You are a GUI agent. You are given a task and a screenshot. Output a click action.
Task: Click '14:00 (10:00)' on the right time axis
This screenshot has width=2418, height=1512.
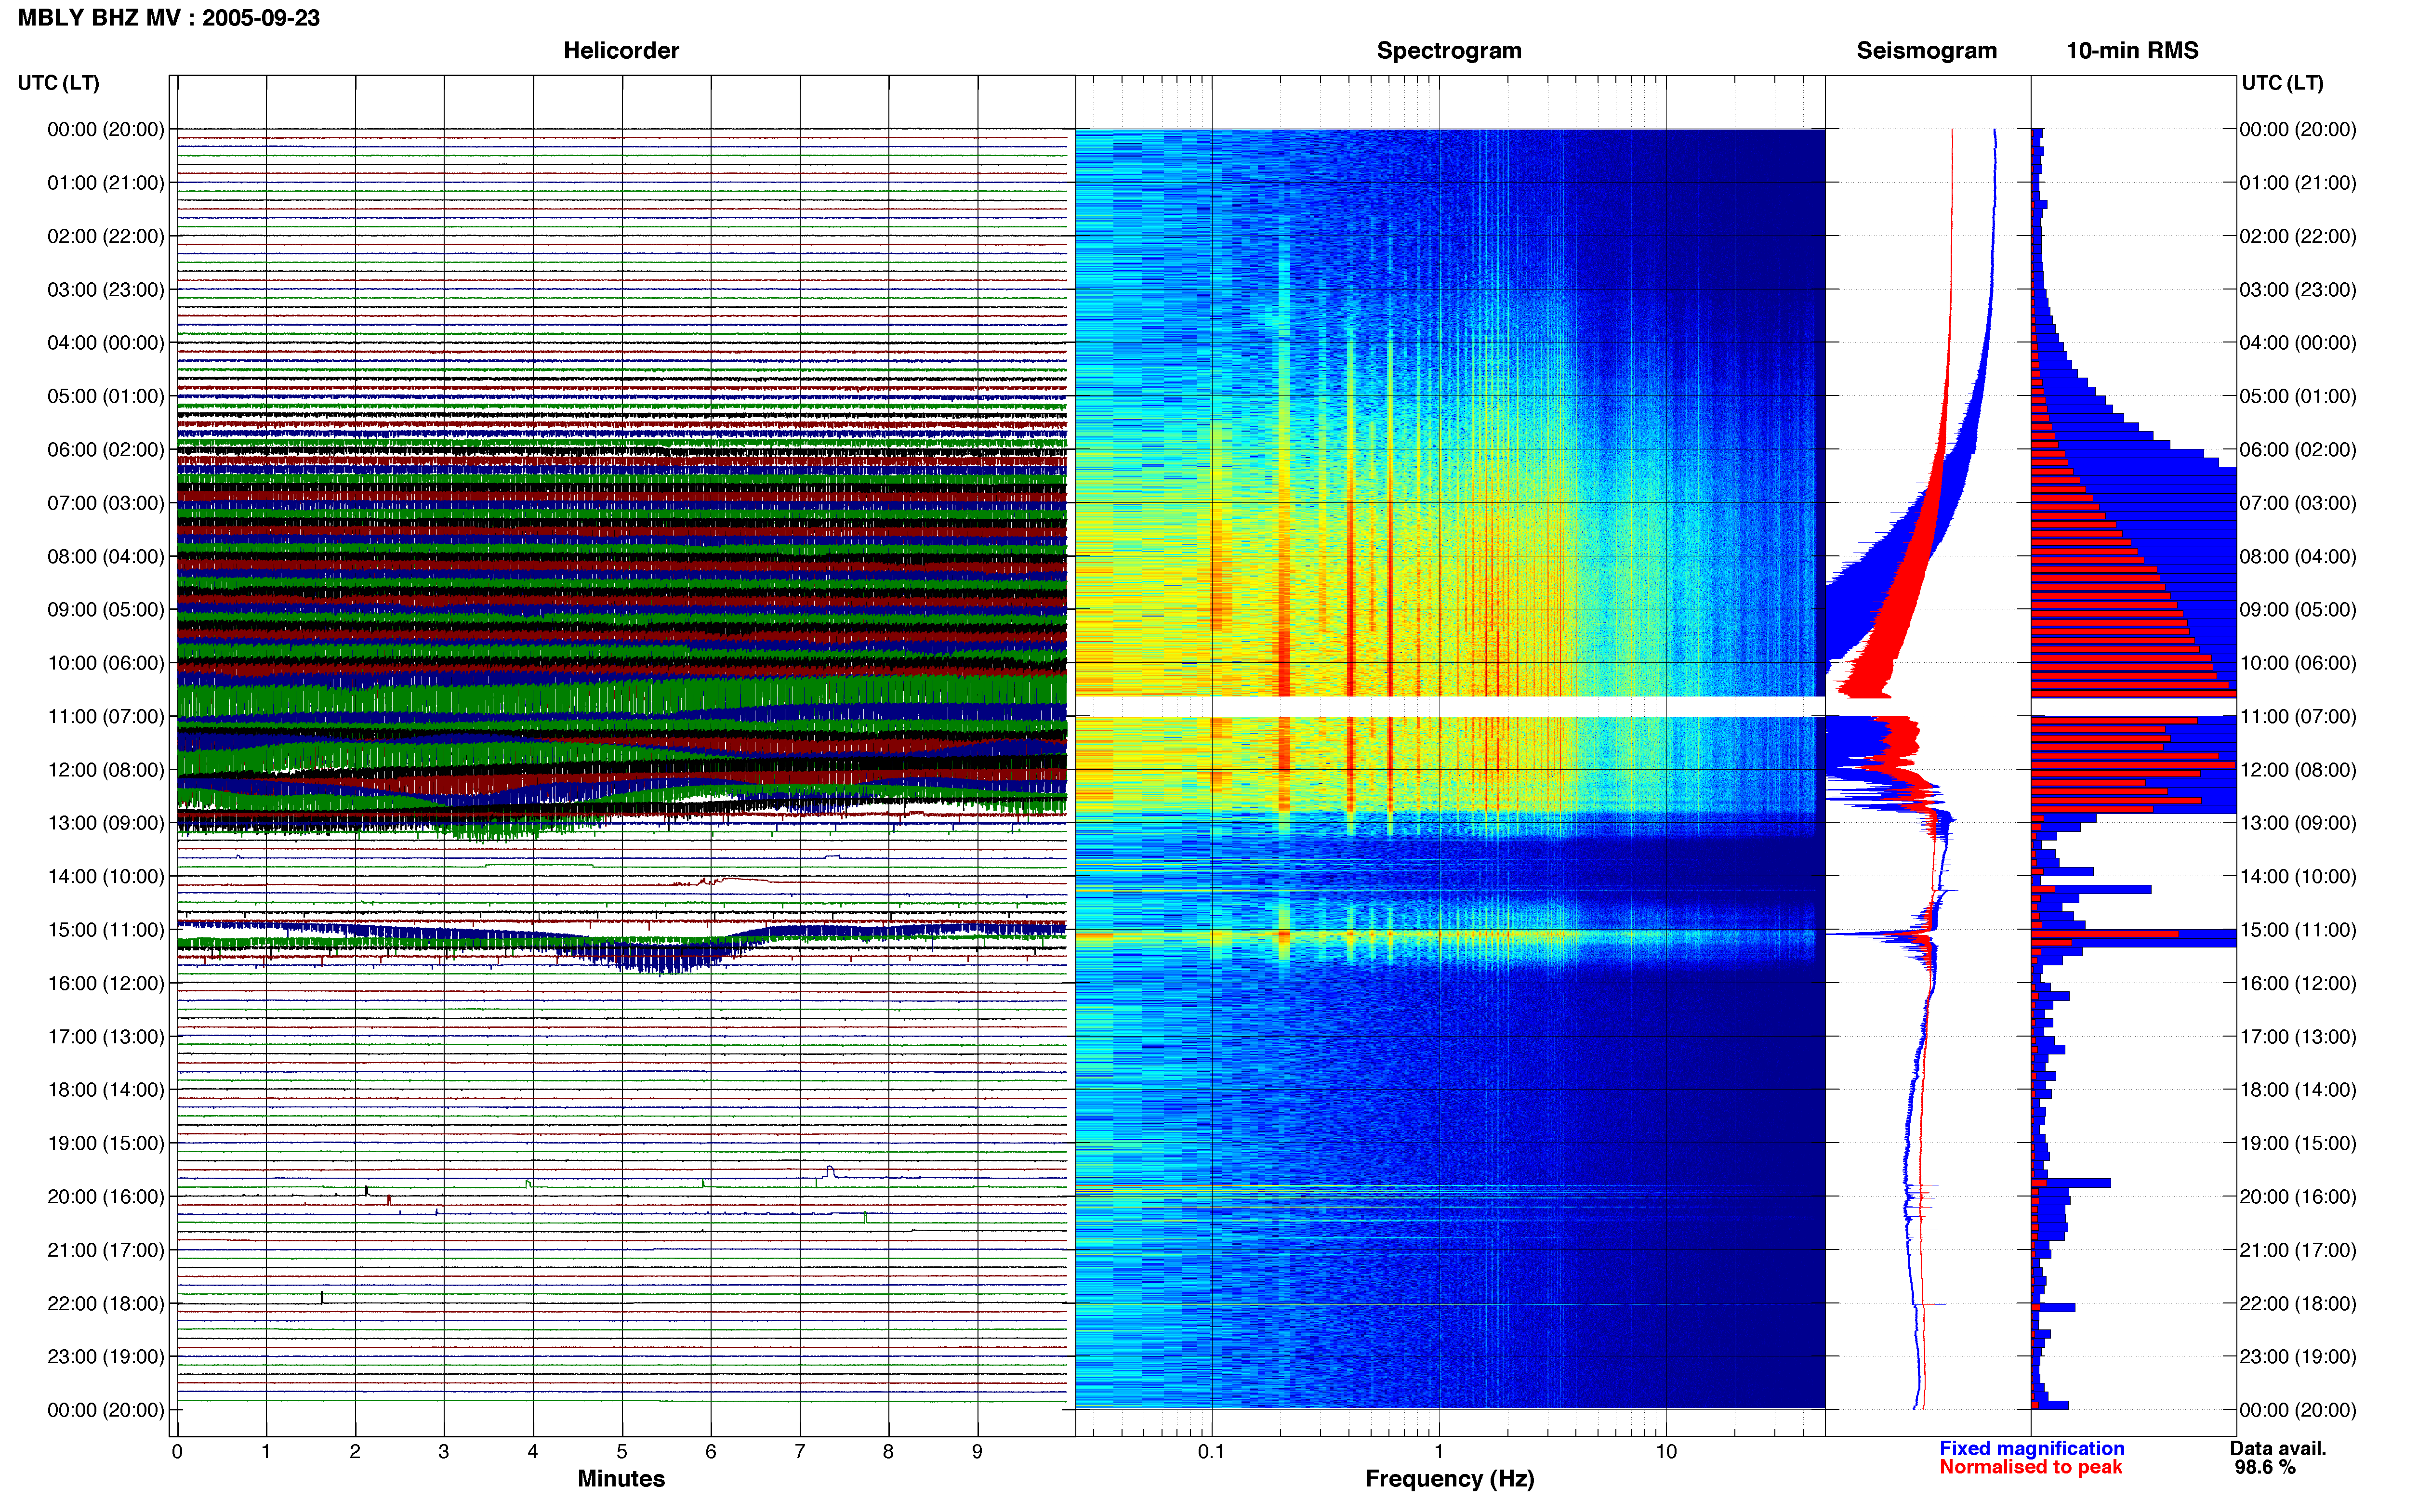point(2298,876)
